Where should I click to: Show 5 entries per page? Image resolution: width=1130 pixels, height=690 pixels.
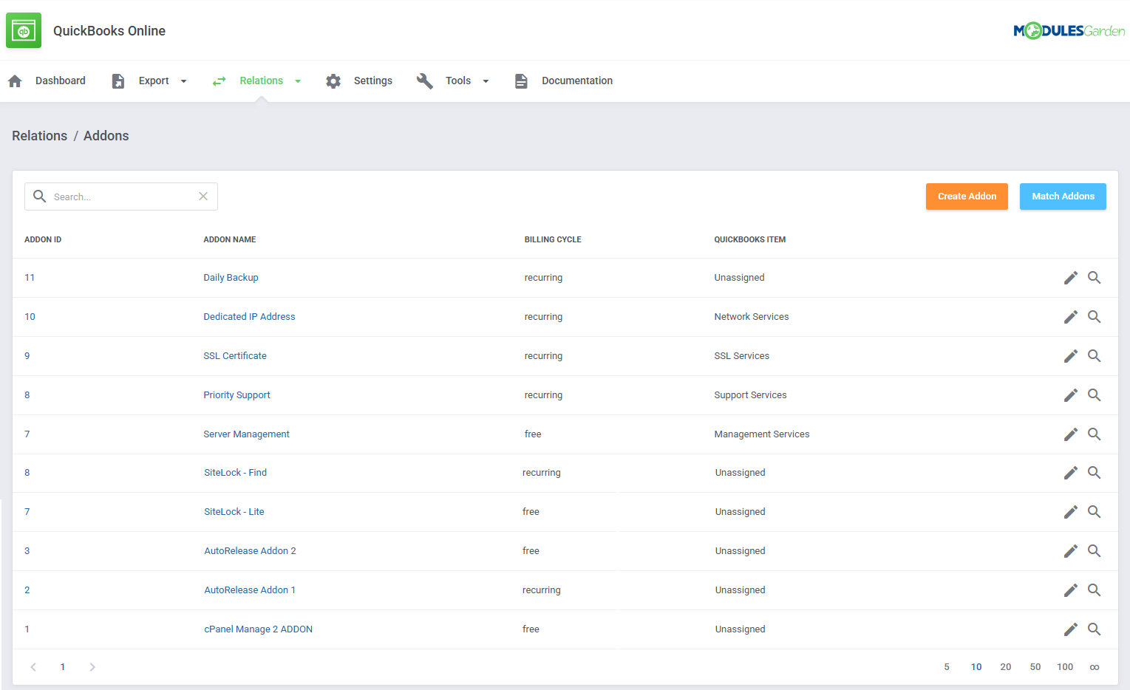coord(947,667)
